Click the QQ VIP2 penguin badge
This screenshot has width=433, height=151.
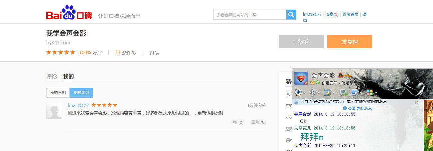click(345, 75)
